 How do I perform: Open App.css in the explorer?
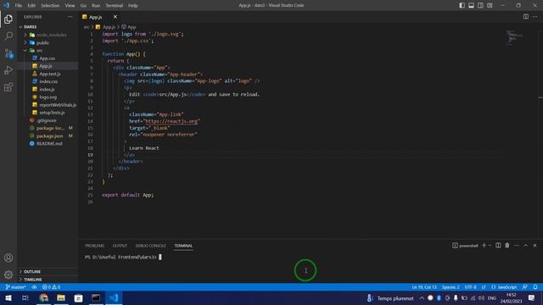click(48, 58)
